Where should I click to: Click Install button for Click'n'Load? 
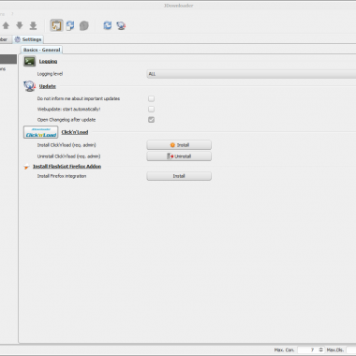(x=179, y=145)
